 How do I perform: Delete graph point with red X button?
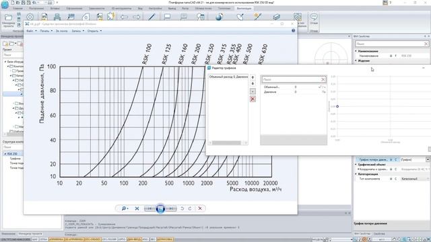(x=253, y=99)
